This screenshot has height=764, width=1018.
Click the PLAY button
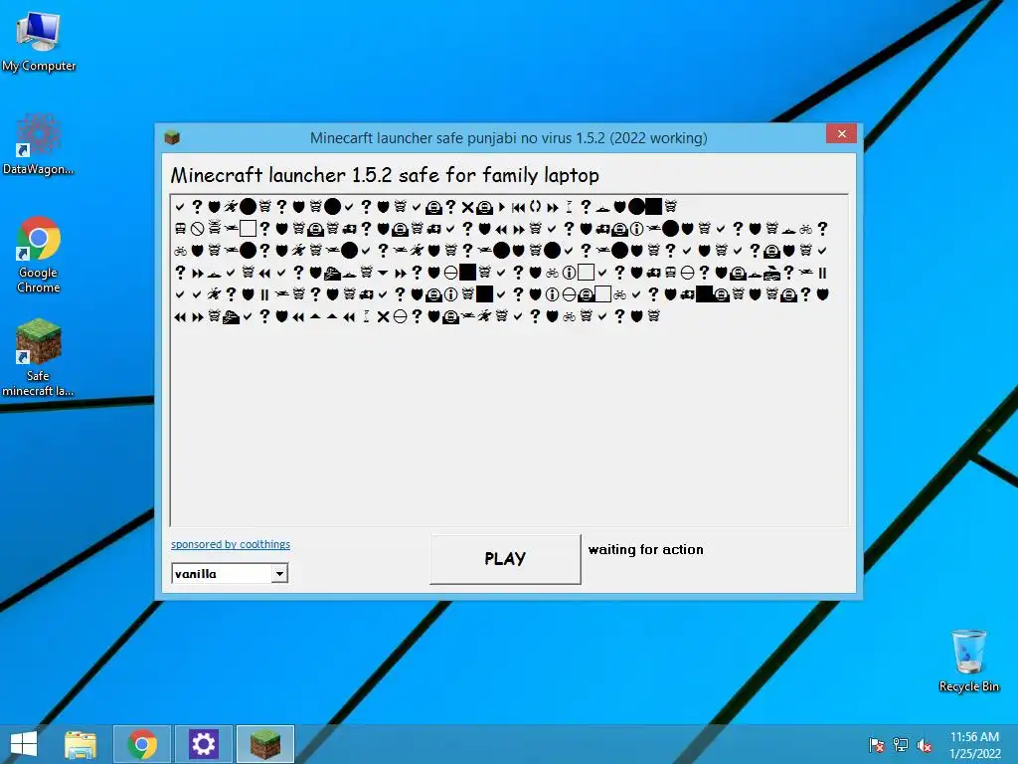(x=505, y=559)
